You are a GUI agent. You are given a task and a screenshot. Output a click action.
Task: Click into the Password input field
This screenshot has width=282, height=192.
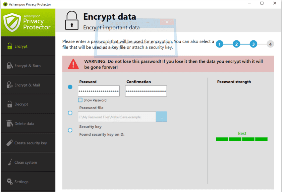click(x=99, y=91)
